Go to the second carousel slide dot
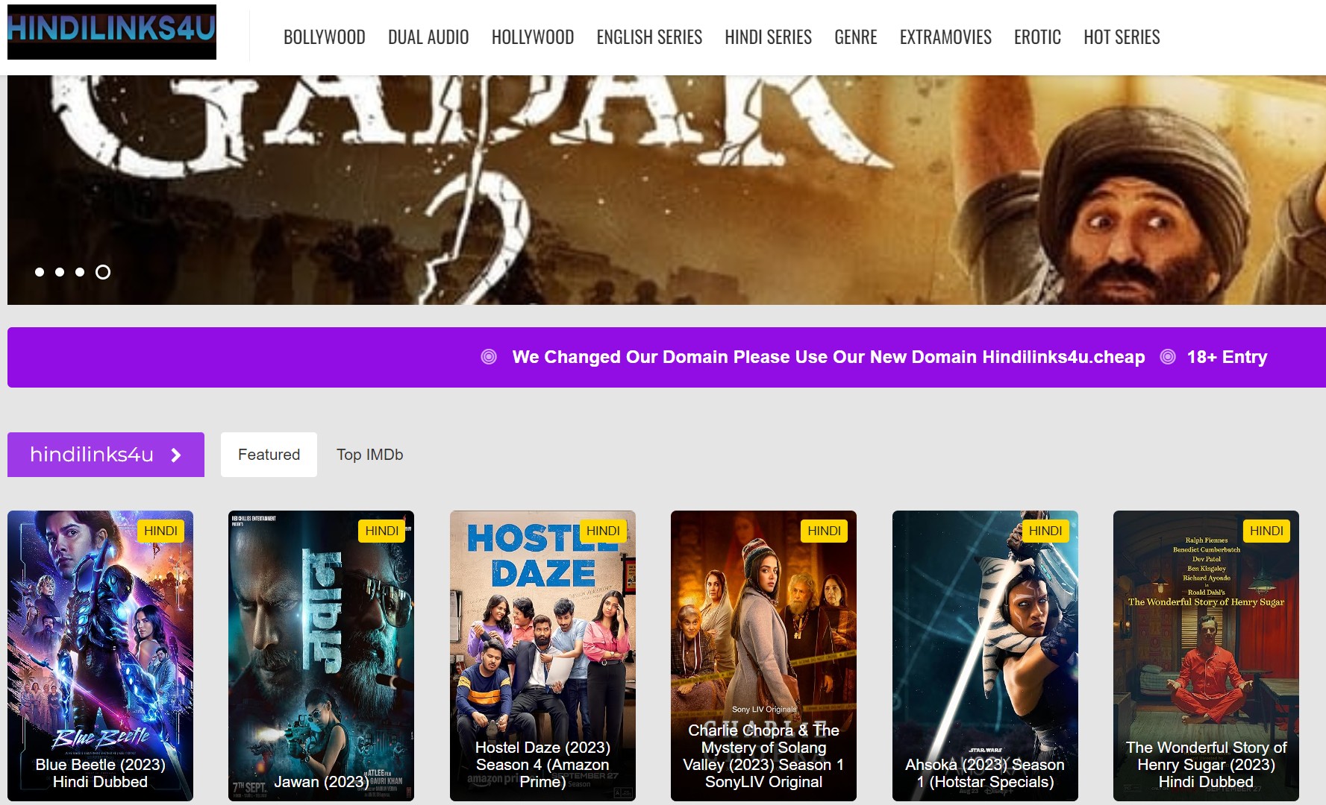Viewport: 1326px width, 805px height. 60,272
